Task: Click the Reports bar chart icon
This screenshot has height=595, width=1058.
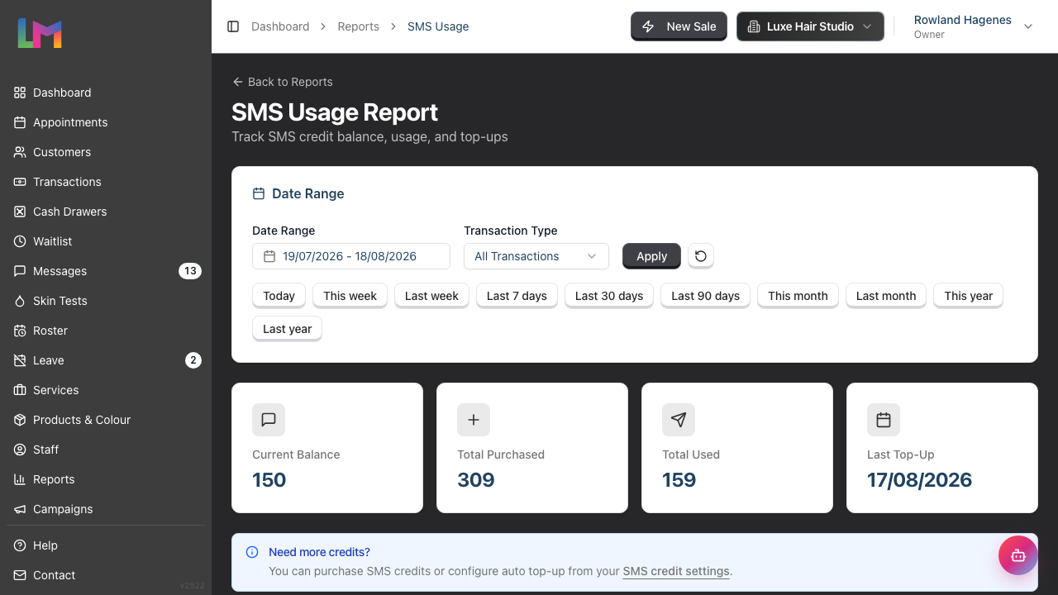Action: click(20, 479)
